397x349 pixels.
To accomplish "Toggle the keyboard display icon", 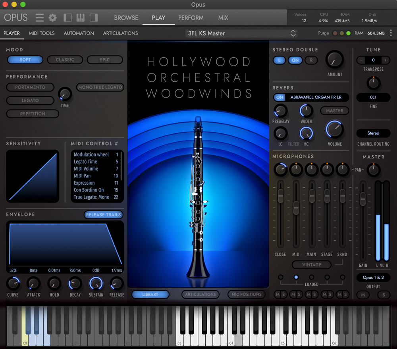I will 81,18.
